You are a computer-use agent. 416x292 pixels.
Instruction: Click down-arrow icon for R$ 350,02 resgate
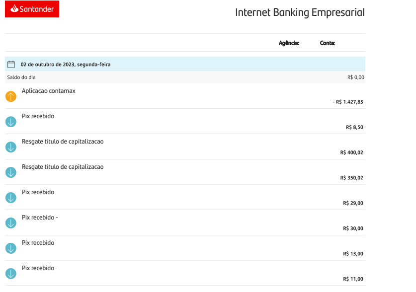pos(11,172)
